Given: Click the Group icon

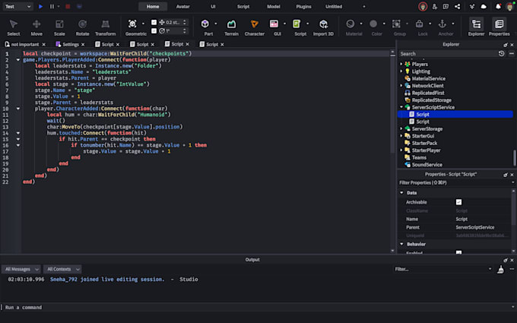Looking at the screenshot, I should [x=396, y=24].
